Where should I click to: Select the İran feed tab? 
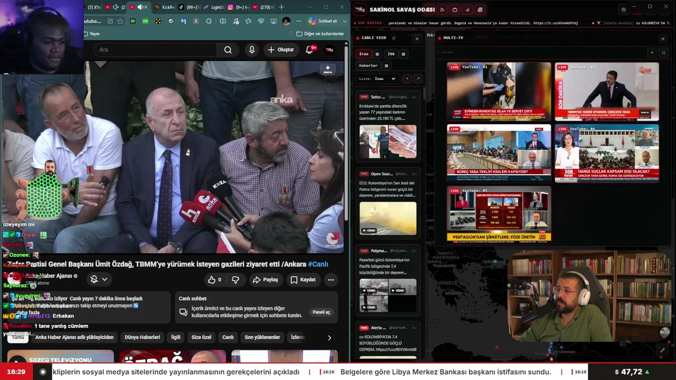pos(364,54)
